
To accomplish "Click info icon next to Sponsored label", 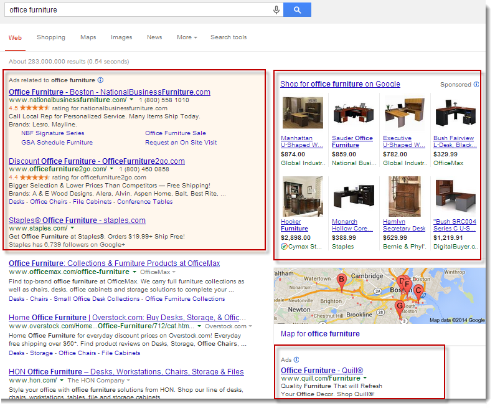I will click(476, 84).
